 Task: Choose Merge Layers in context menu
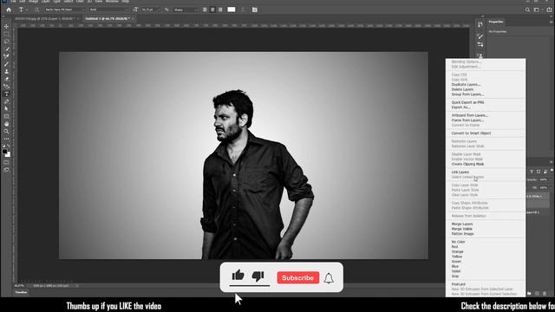(462, 224)
